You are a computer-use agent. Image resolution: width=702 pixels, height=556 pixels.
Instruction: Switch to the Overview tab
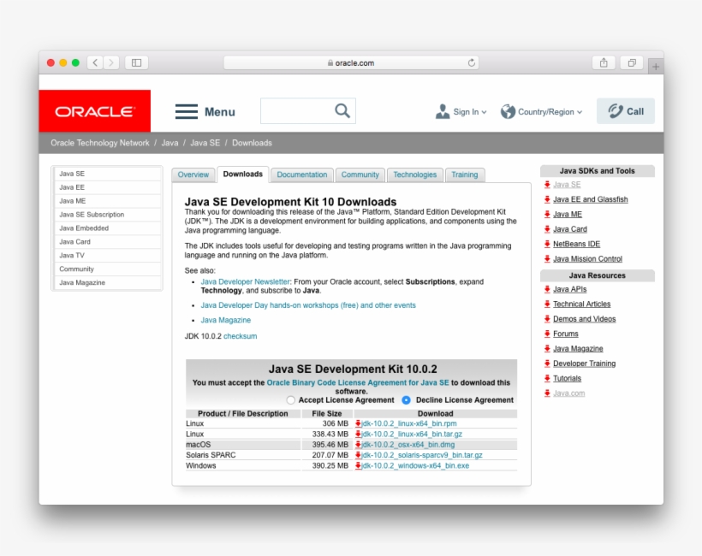click(193, 174)
